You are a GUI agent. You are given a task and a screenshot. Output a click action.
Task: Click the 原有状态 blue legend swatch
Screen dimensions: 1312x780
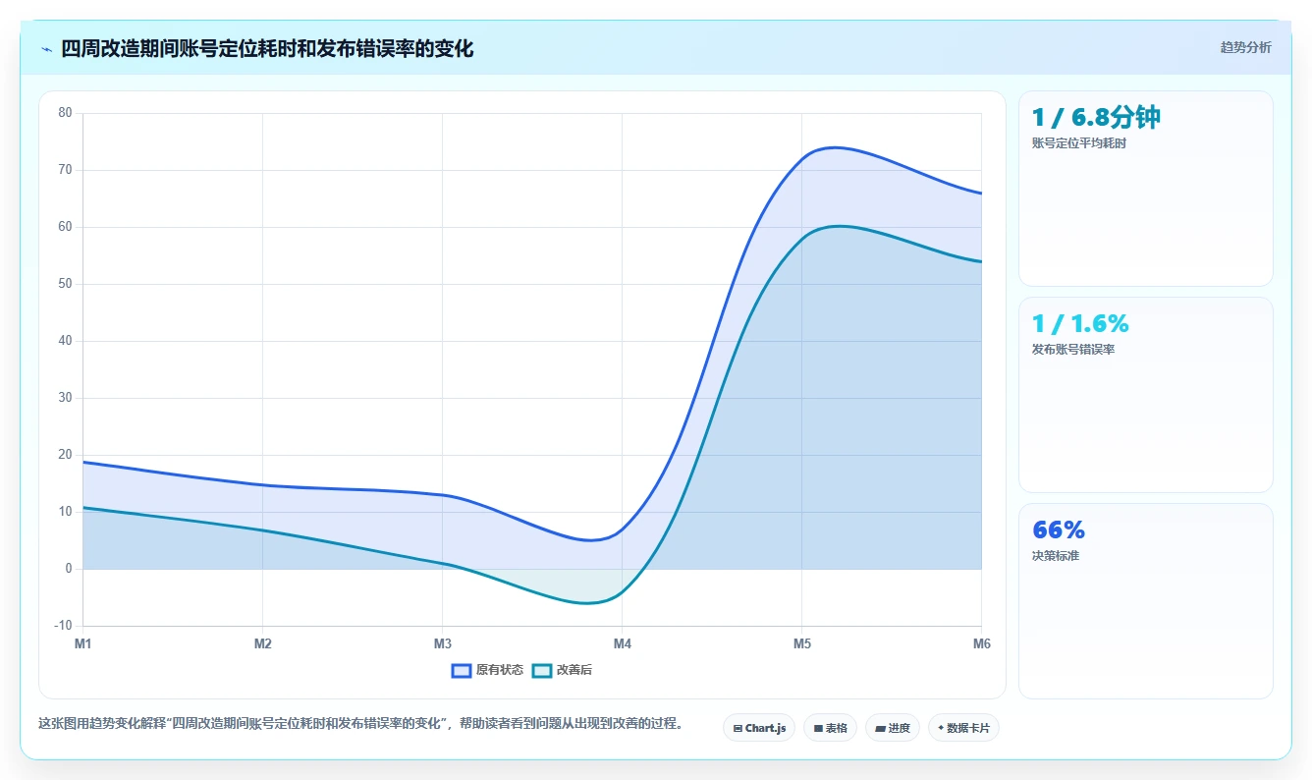(x=462, y=670)
